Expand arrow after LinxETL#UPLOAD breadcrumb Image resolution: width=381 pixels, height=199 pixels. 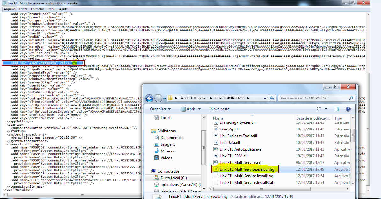pos(248,98)
